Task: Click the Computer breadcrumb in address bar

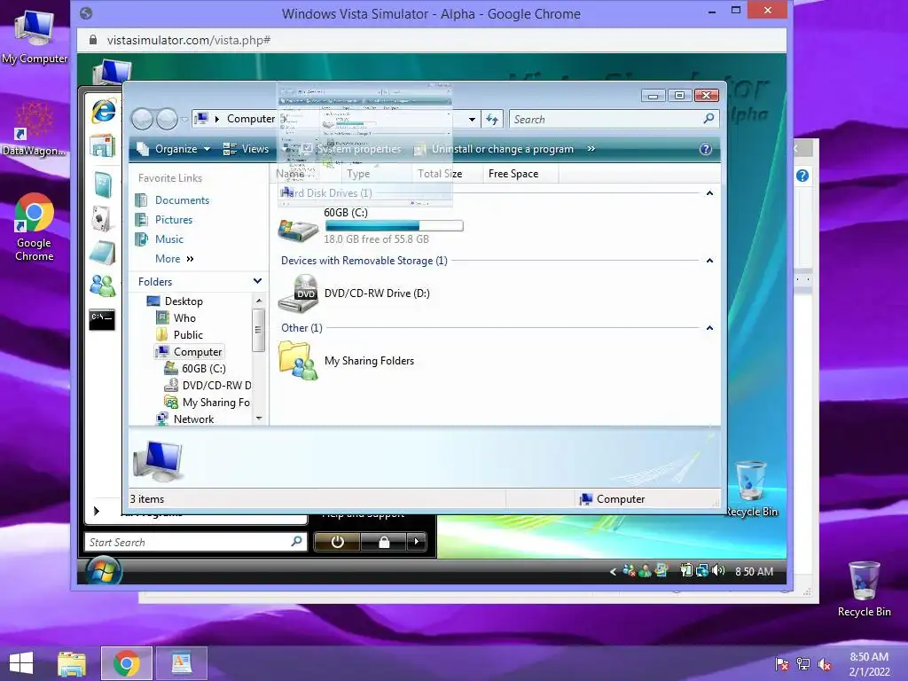Action: pos(250,119)
